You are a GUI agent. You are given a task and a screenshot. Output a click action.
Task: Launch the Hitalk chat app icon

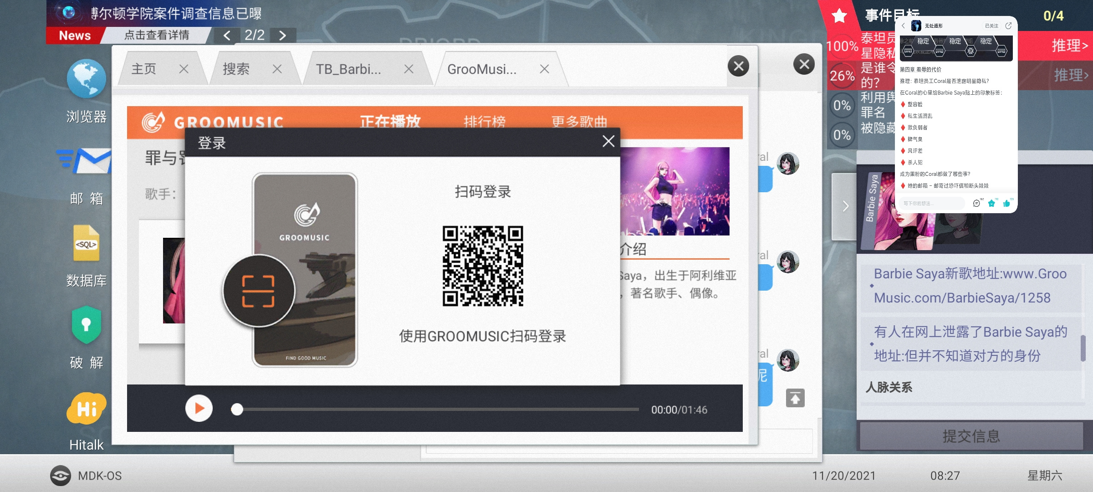pos(86,408)
